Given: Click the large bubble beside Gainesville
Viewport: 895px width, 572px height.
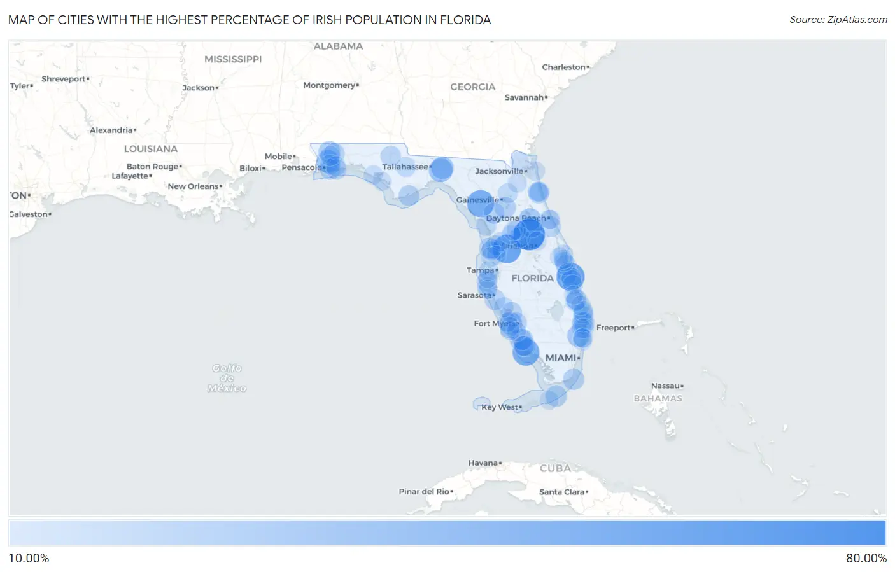Looking at the screenshot, I should 481,204.
